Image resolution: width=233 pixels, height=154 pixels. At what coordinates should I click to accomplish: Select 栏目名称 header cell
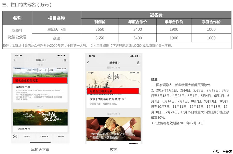click(57, 18)
